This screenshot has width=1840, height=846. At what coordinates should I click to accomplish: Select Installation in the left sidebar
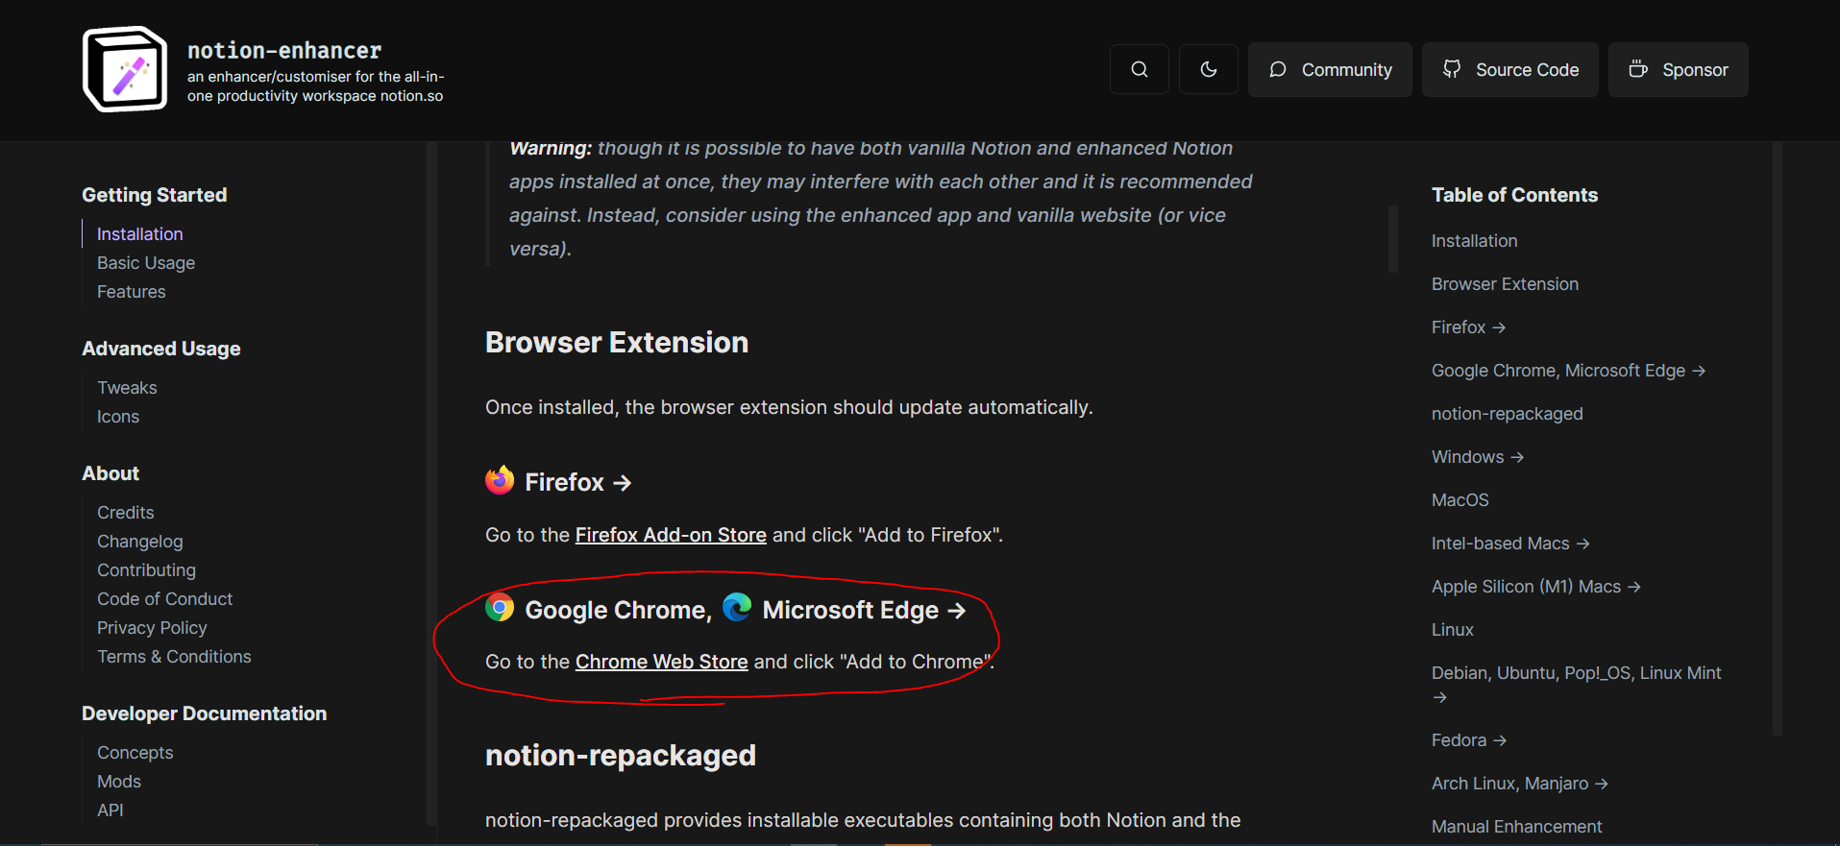139,234
